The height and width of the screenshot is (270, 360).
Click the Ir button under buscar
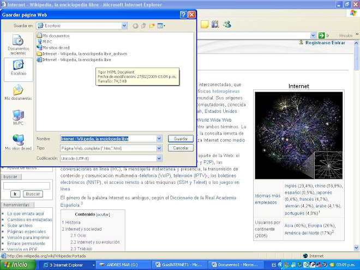pyautogui.click(x=15, y=194)
